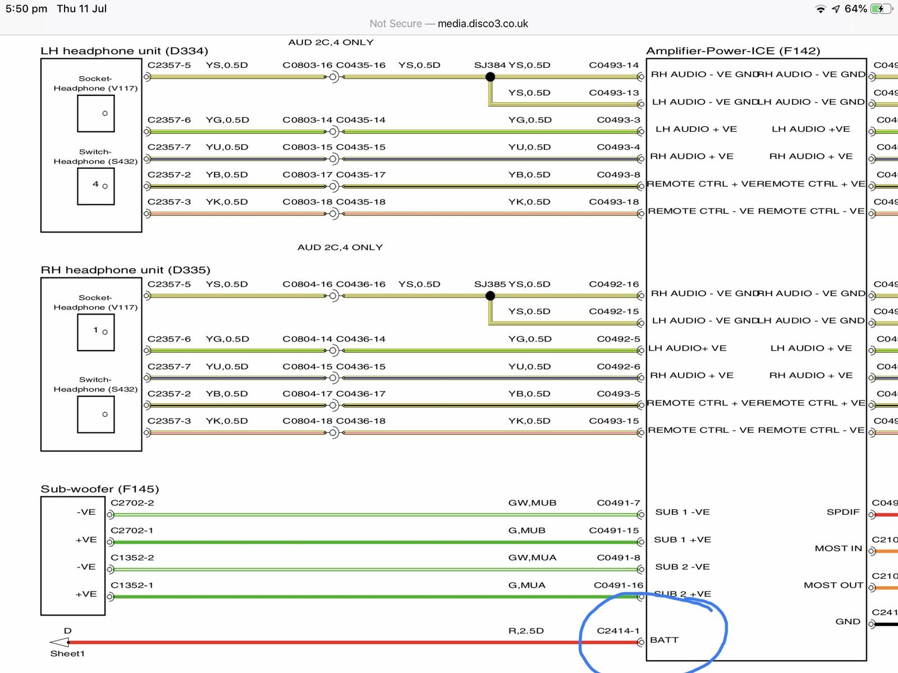The image size is (898, 673).
Task: Click the Amplifier-Power-ICE (F142) title
Action: pyautogui.click(x=733, y=51)
